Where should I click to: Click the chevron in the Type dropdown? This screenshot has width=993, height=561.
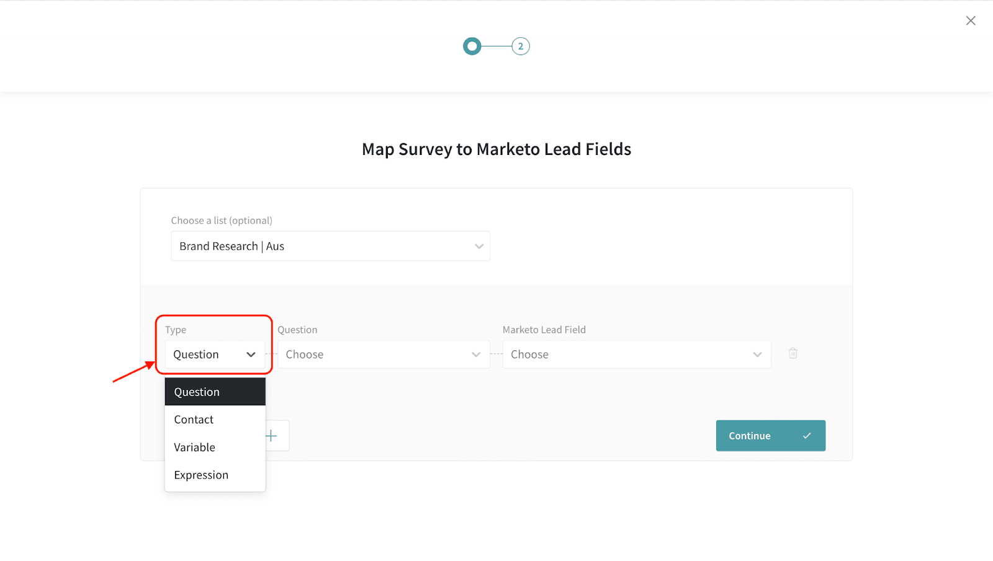[251, 355]
